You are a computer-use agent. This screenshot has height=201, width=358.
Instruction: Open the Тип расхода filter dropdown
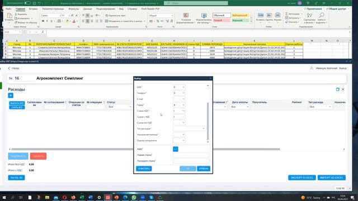click(x=320, y=107)
